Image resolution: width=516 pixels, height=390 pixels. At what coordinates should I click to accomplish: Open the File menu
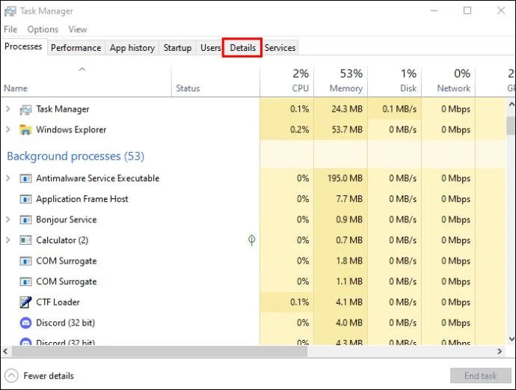coord(10,29)
